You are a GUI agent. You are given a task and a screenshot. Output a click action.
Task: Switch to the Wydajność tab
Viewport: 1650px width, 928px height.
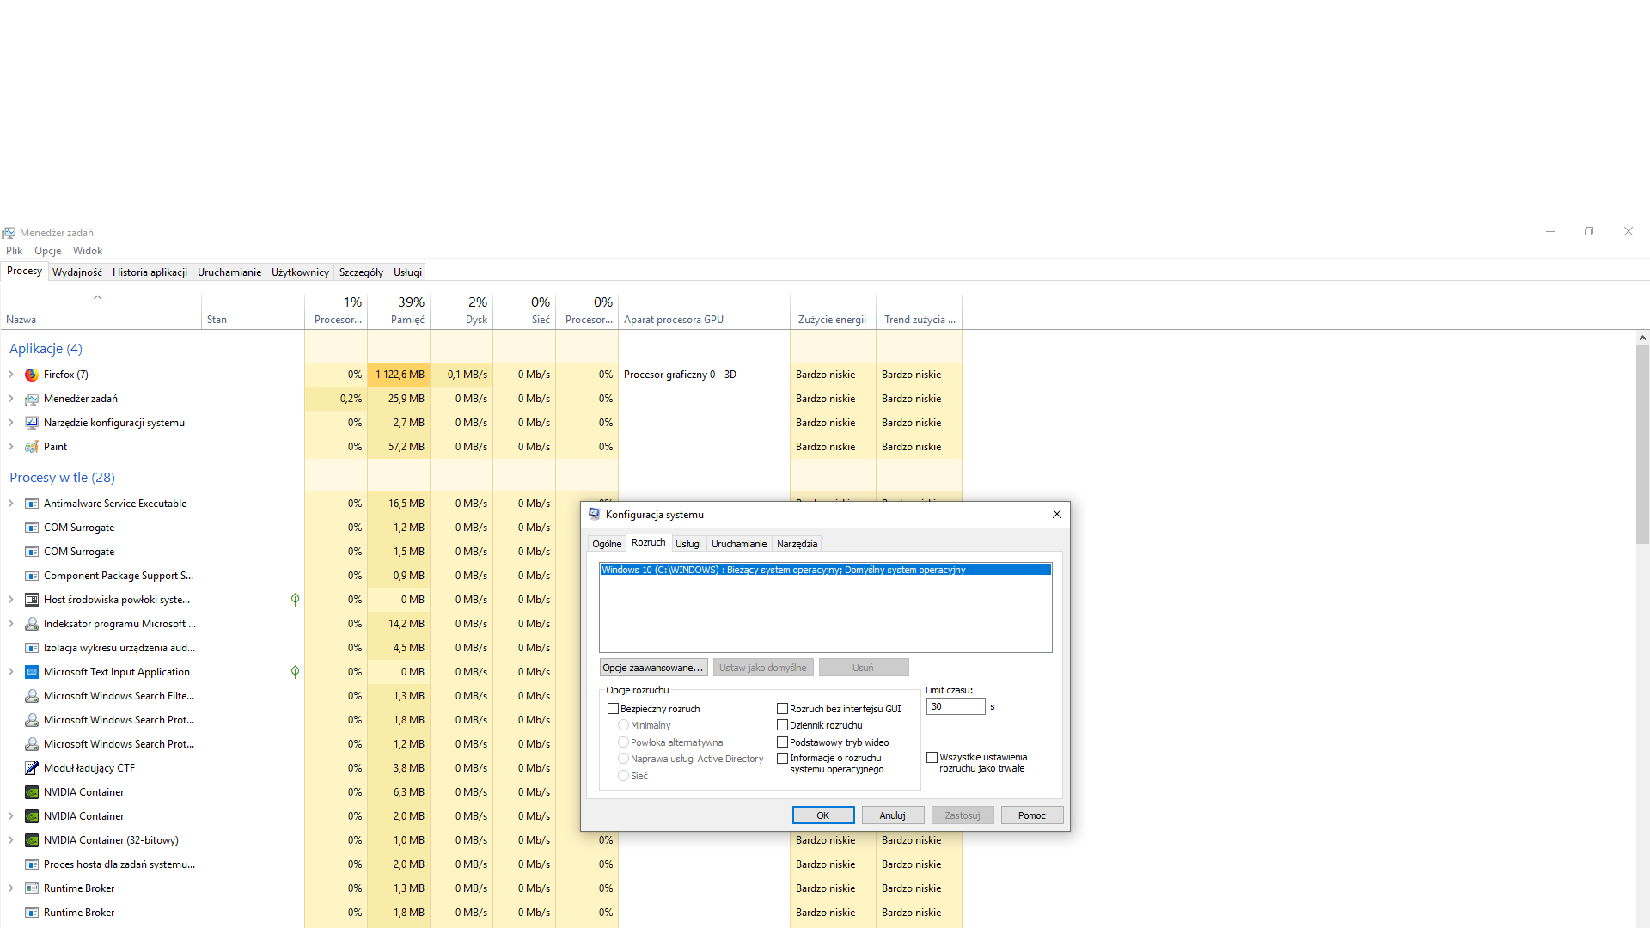[77, 272]
